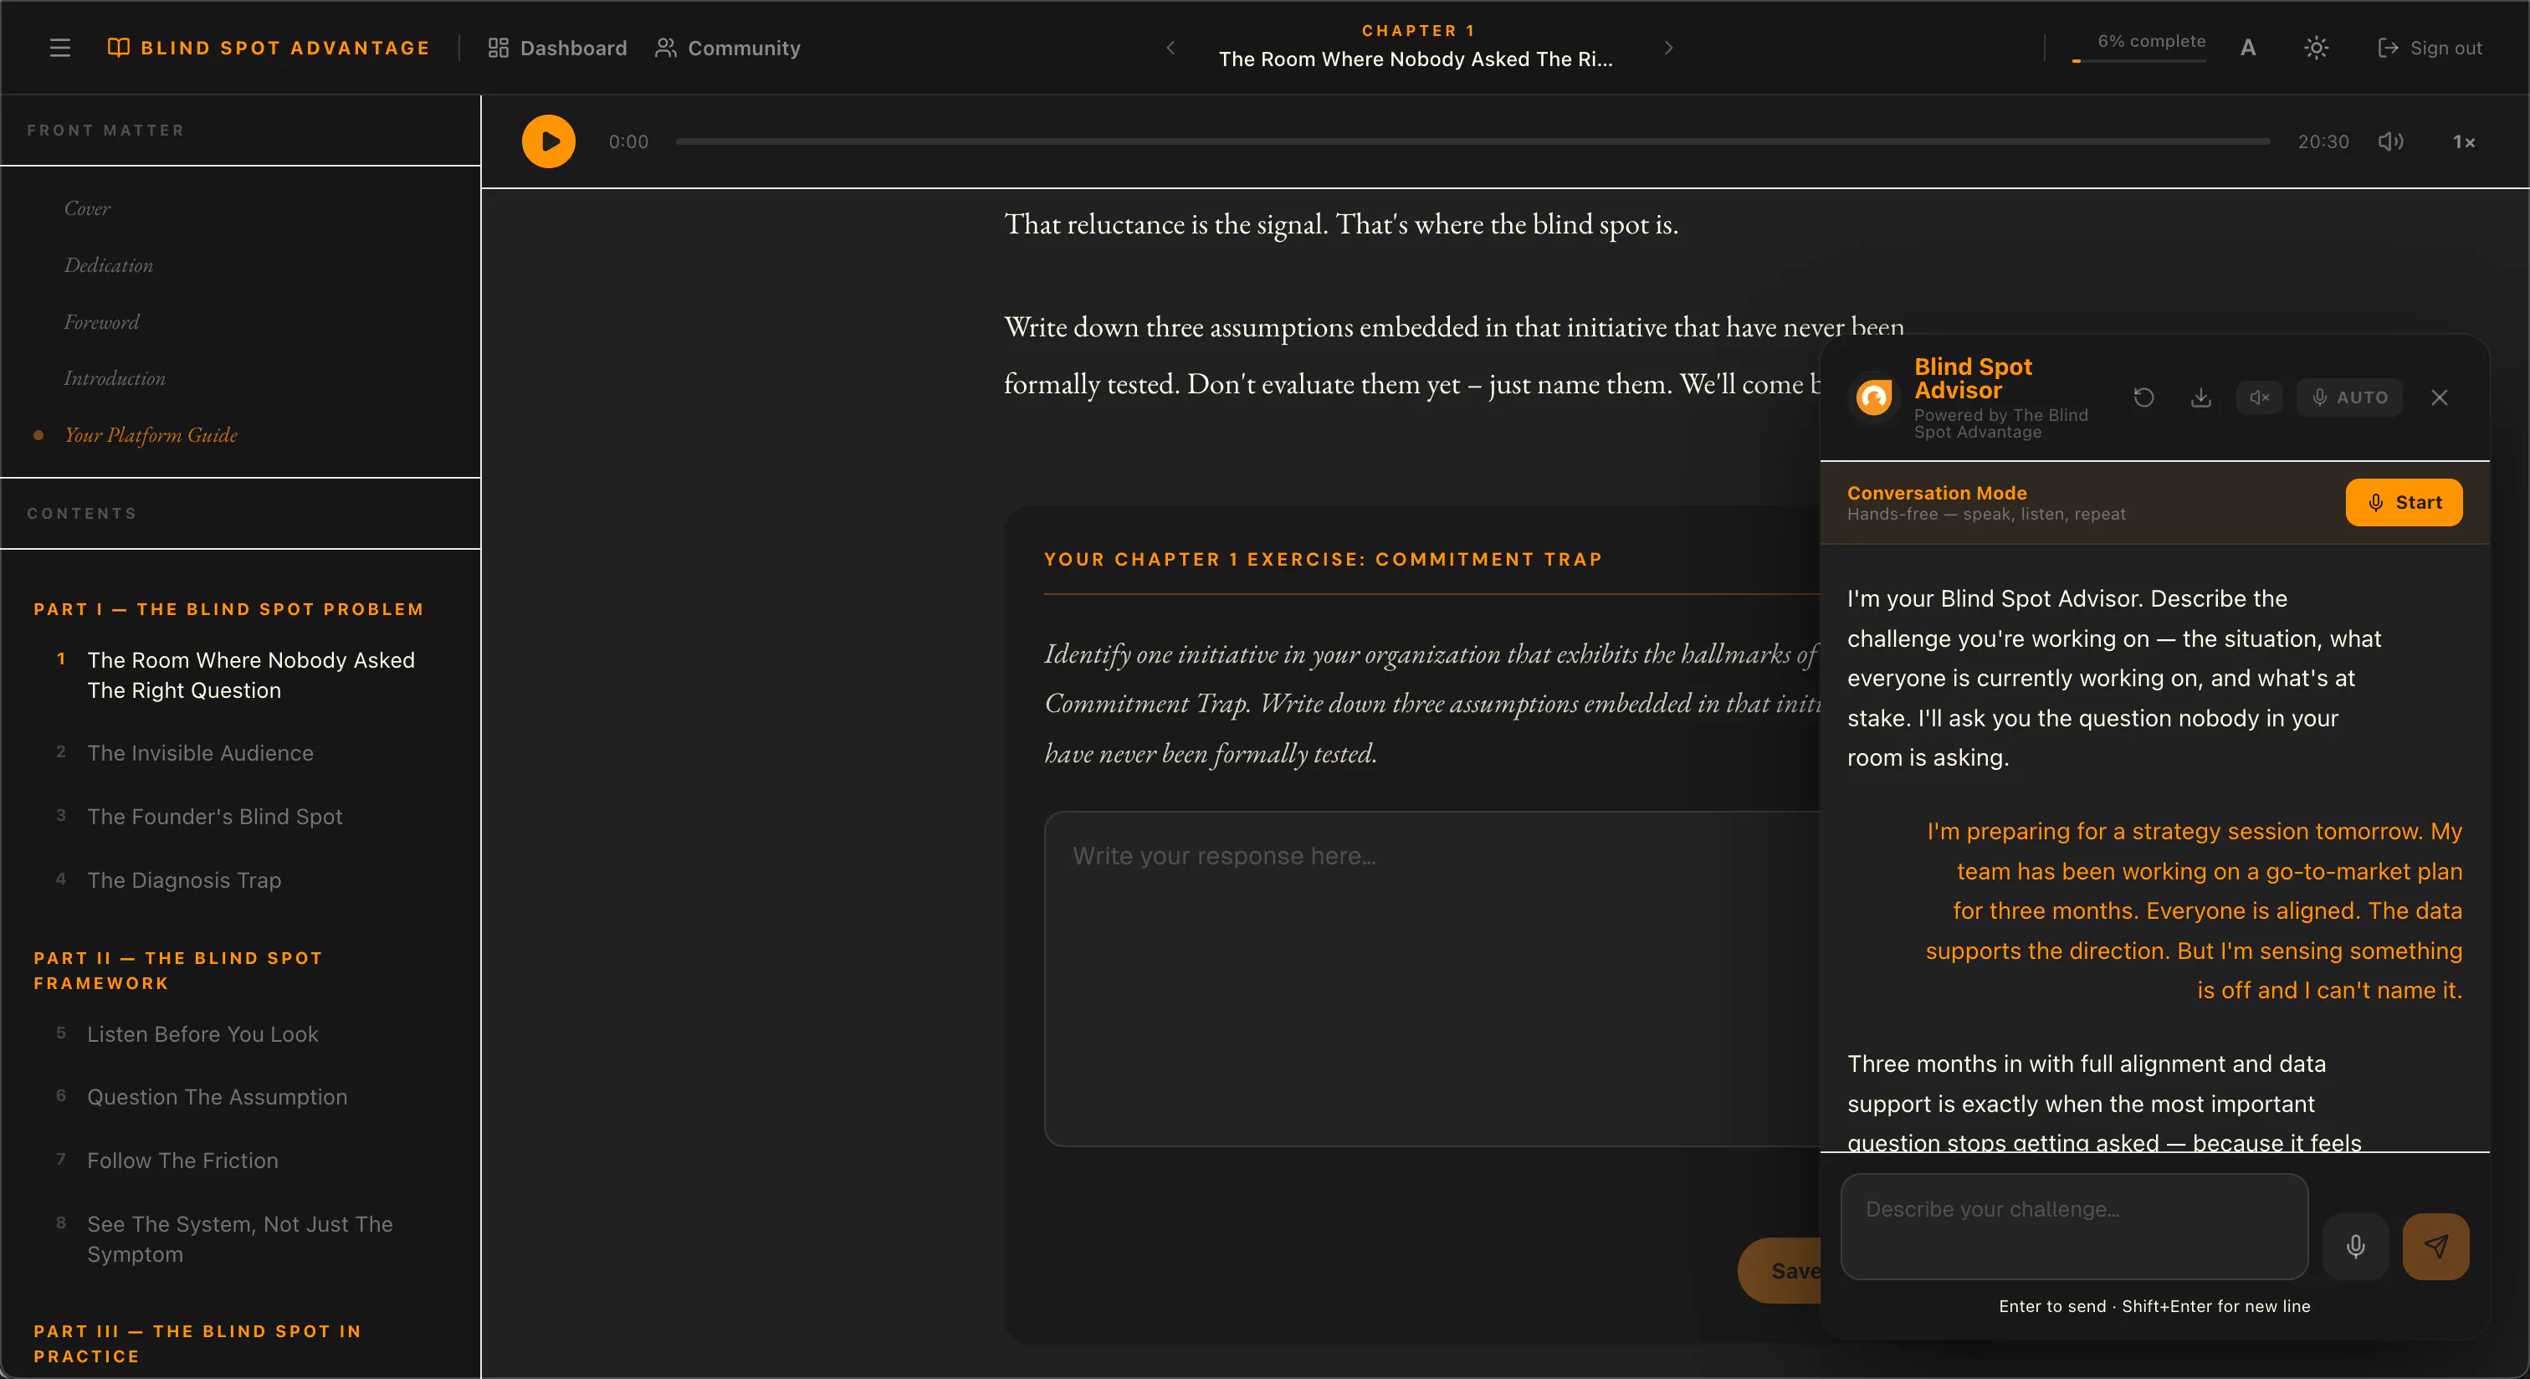Click the Describe your challenge input

pos(2074,1226)
